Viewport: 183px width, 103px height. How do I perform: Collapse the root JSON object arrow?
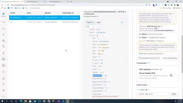point(86,27)
